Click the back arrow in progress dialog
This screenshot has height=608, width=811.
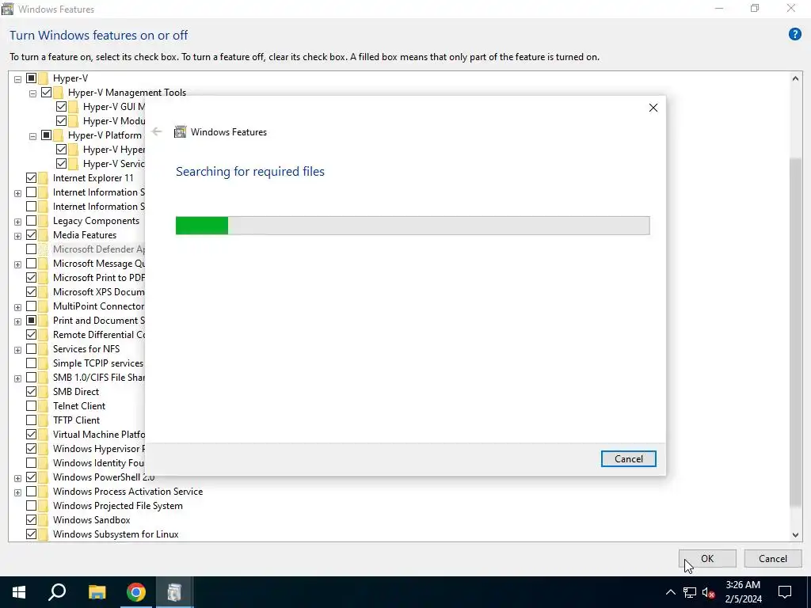(x=157, y=132)
